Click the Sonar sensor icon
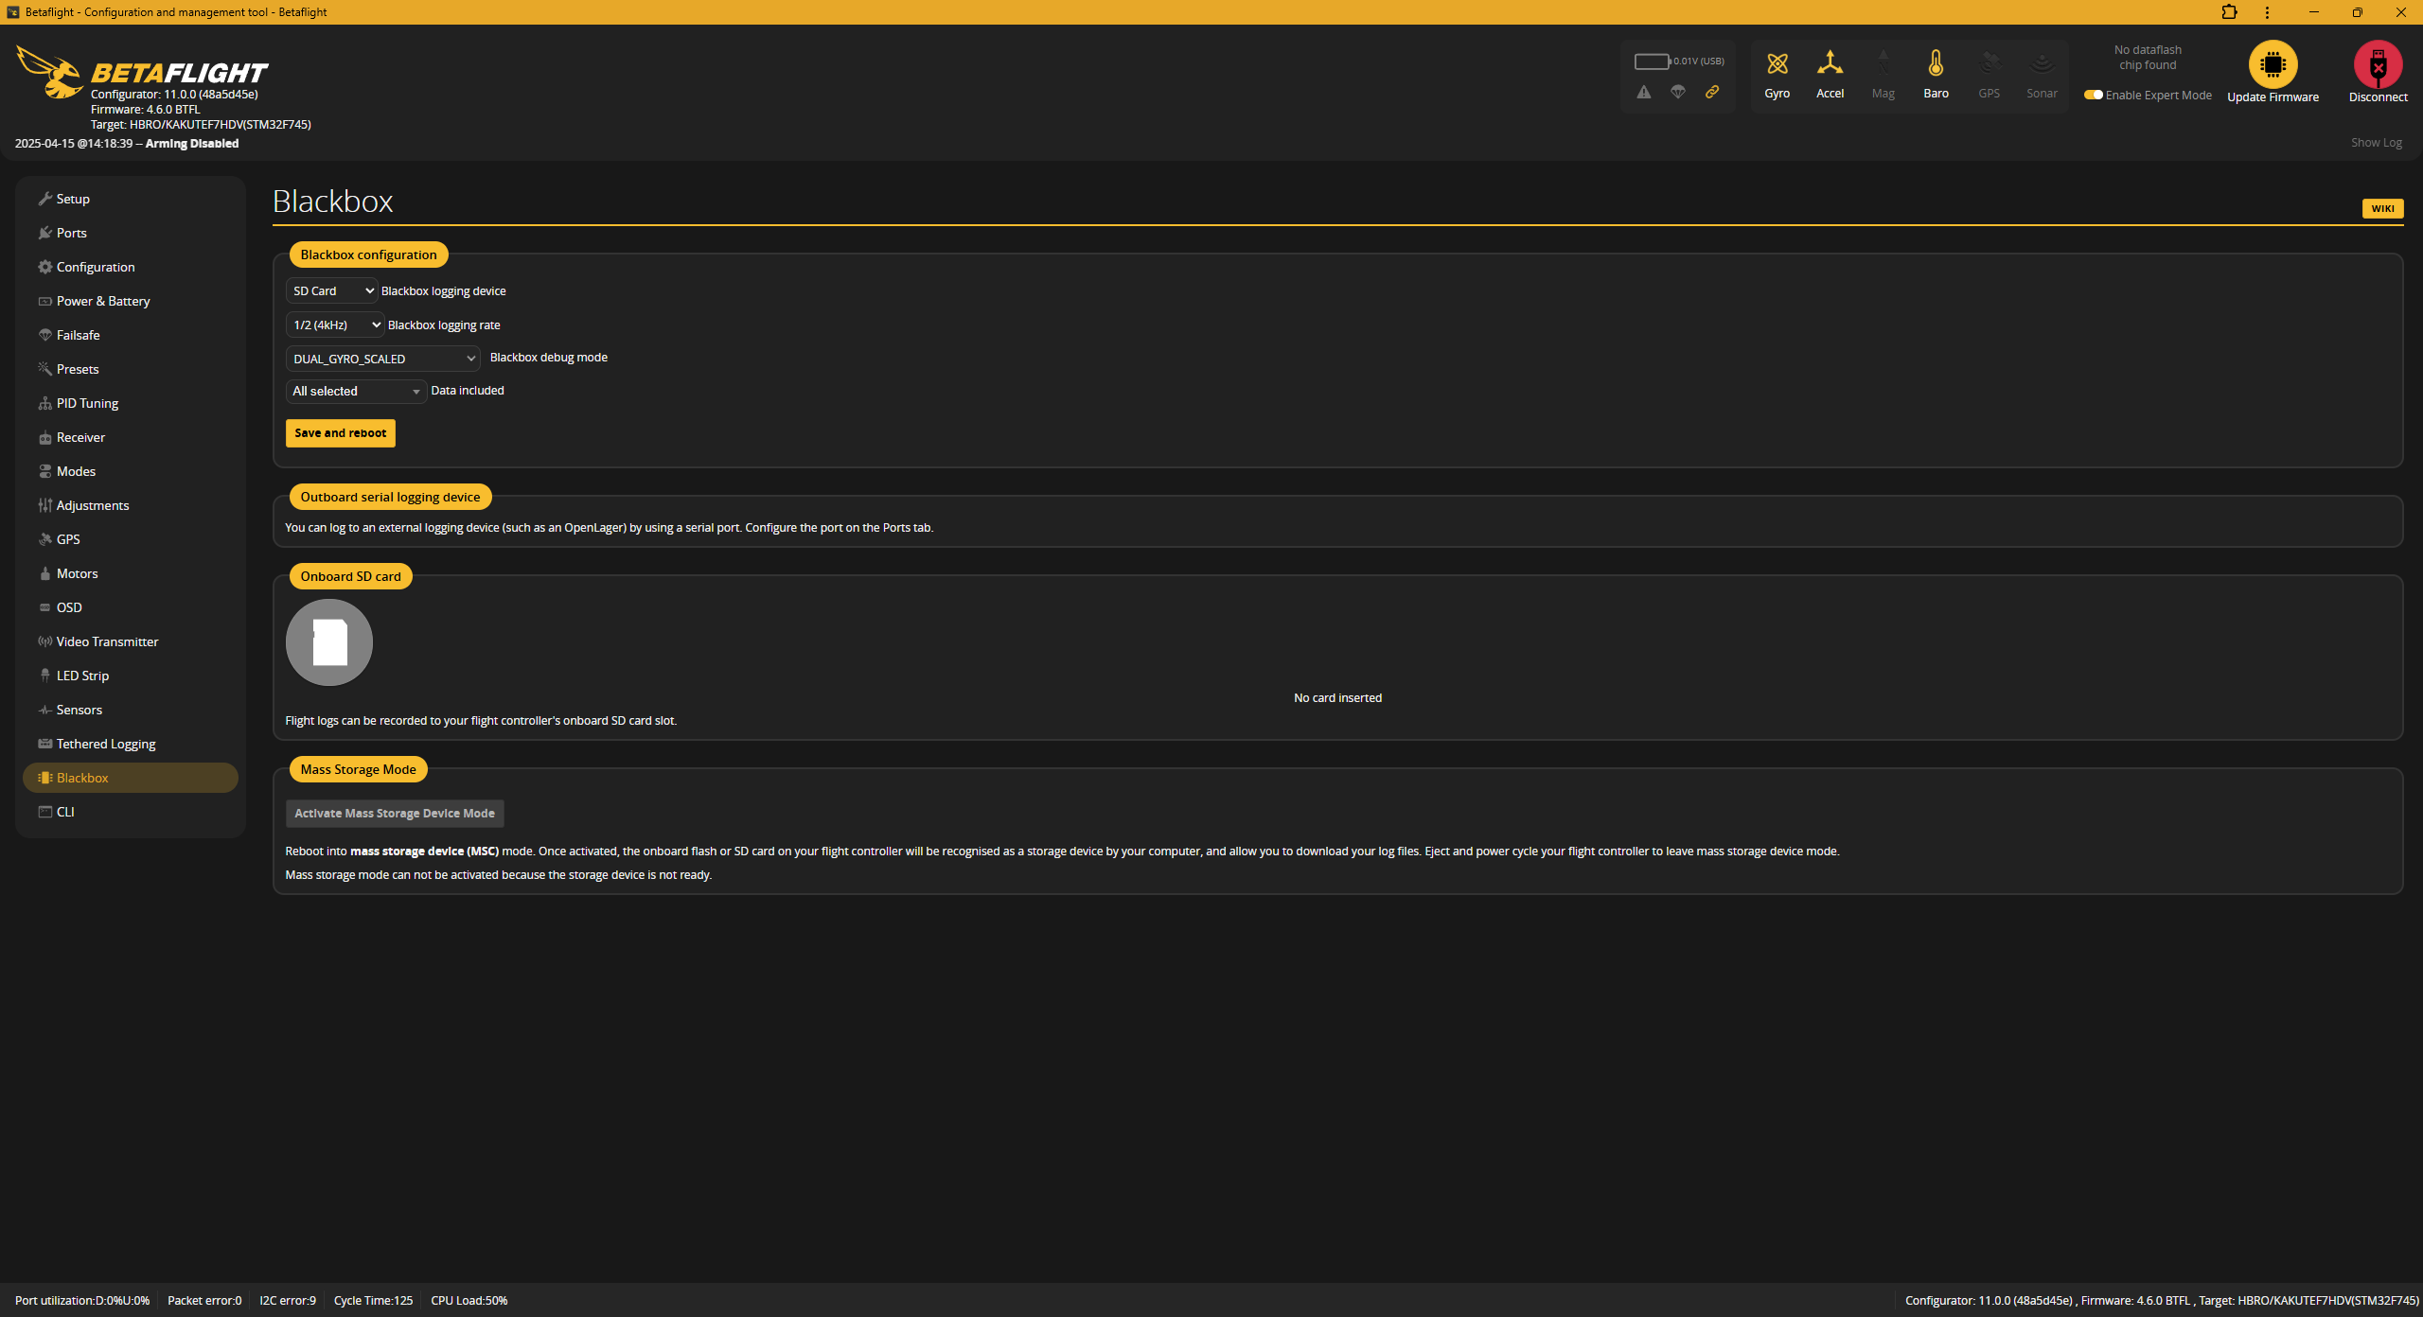 click(x=2042, y=63)
